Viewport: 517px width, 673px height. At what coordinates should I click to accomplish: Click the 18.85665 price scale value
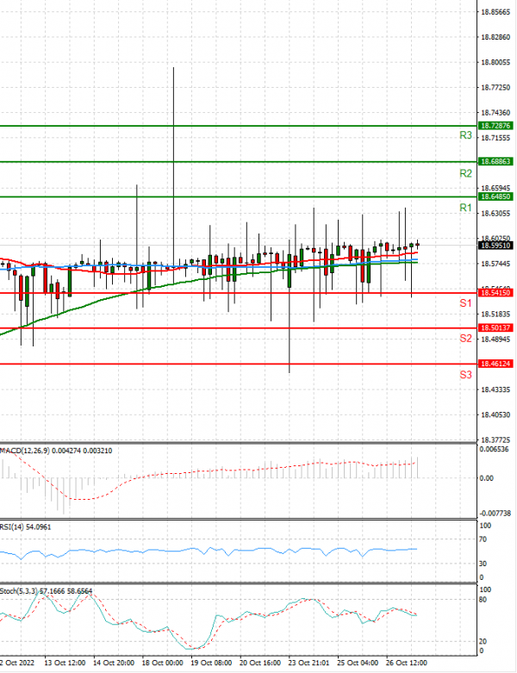click(x=495, y=12)
